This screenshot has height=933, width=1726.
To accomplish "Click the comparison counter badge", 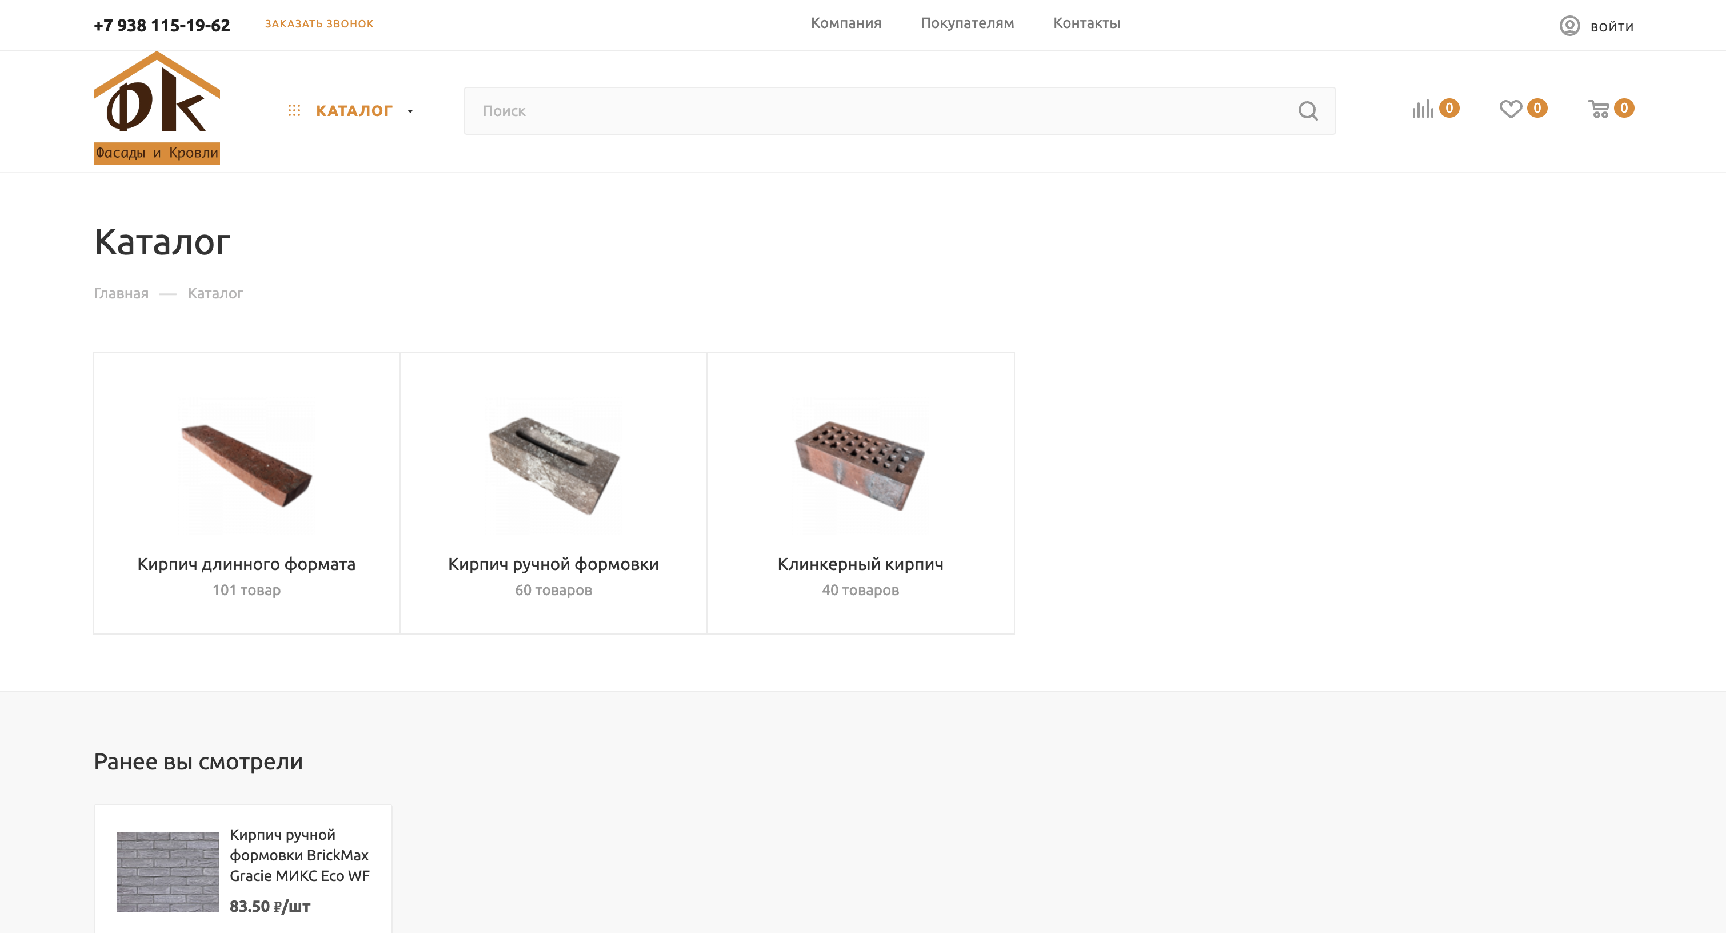I will tap(1449, 108).
